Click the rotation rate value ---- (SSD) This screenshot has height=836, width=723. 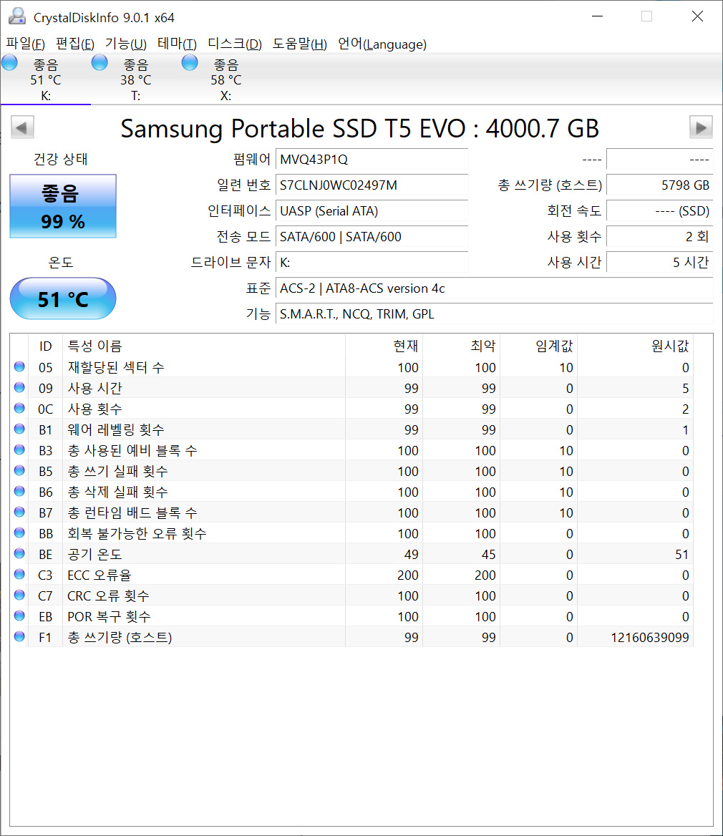[x=660, y=210]
